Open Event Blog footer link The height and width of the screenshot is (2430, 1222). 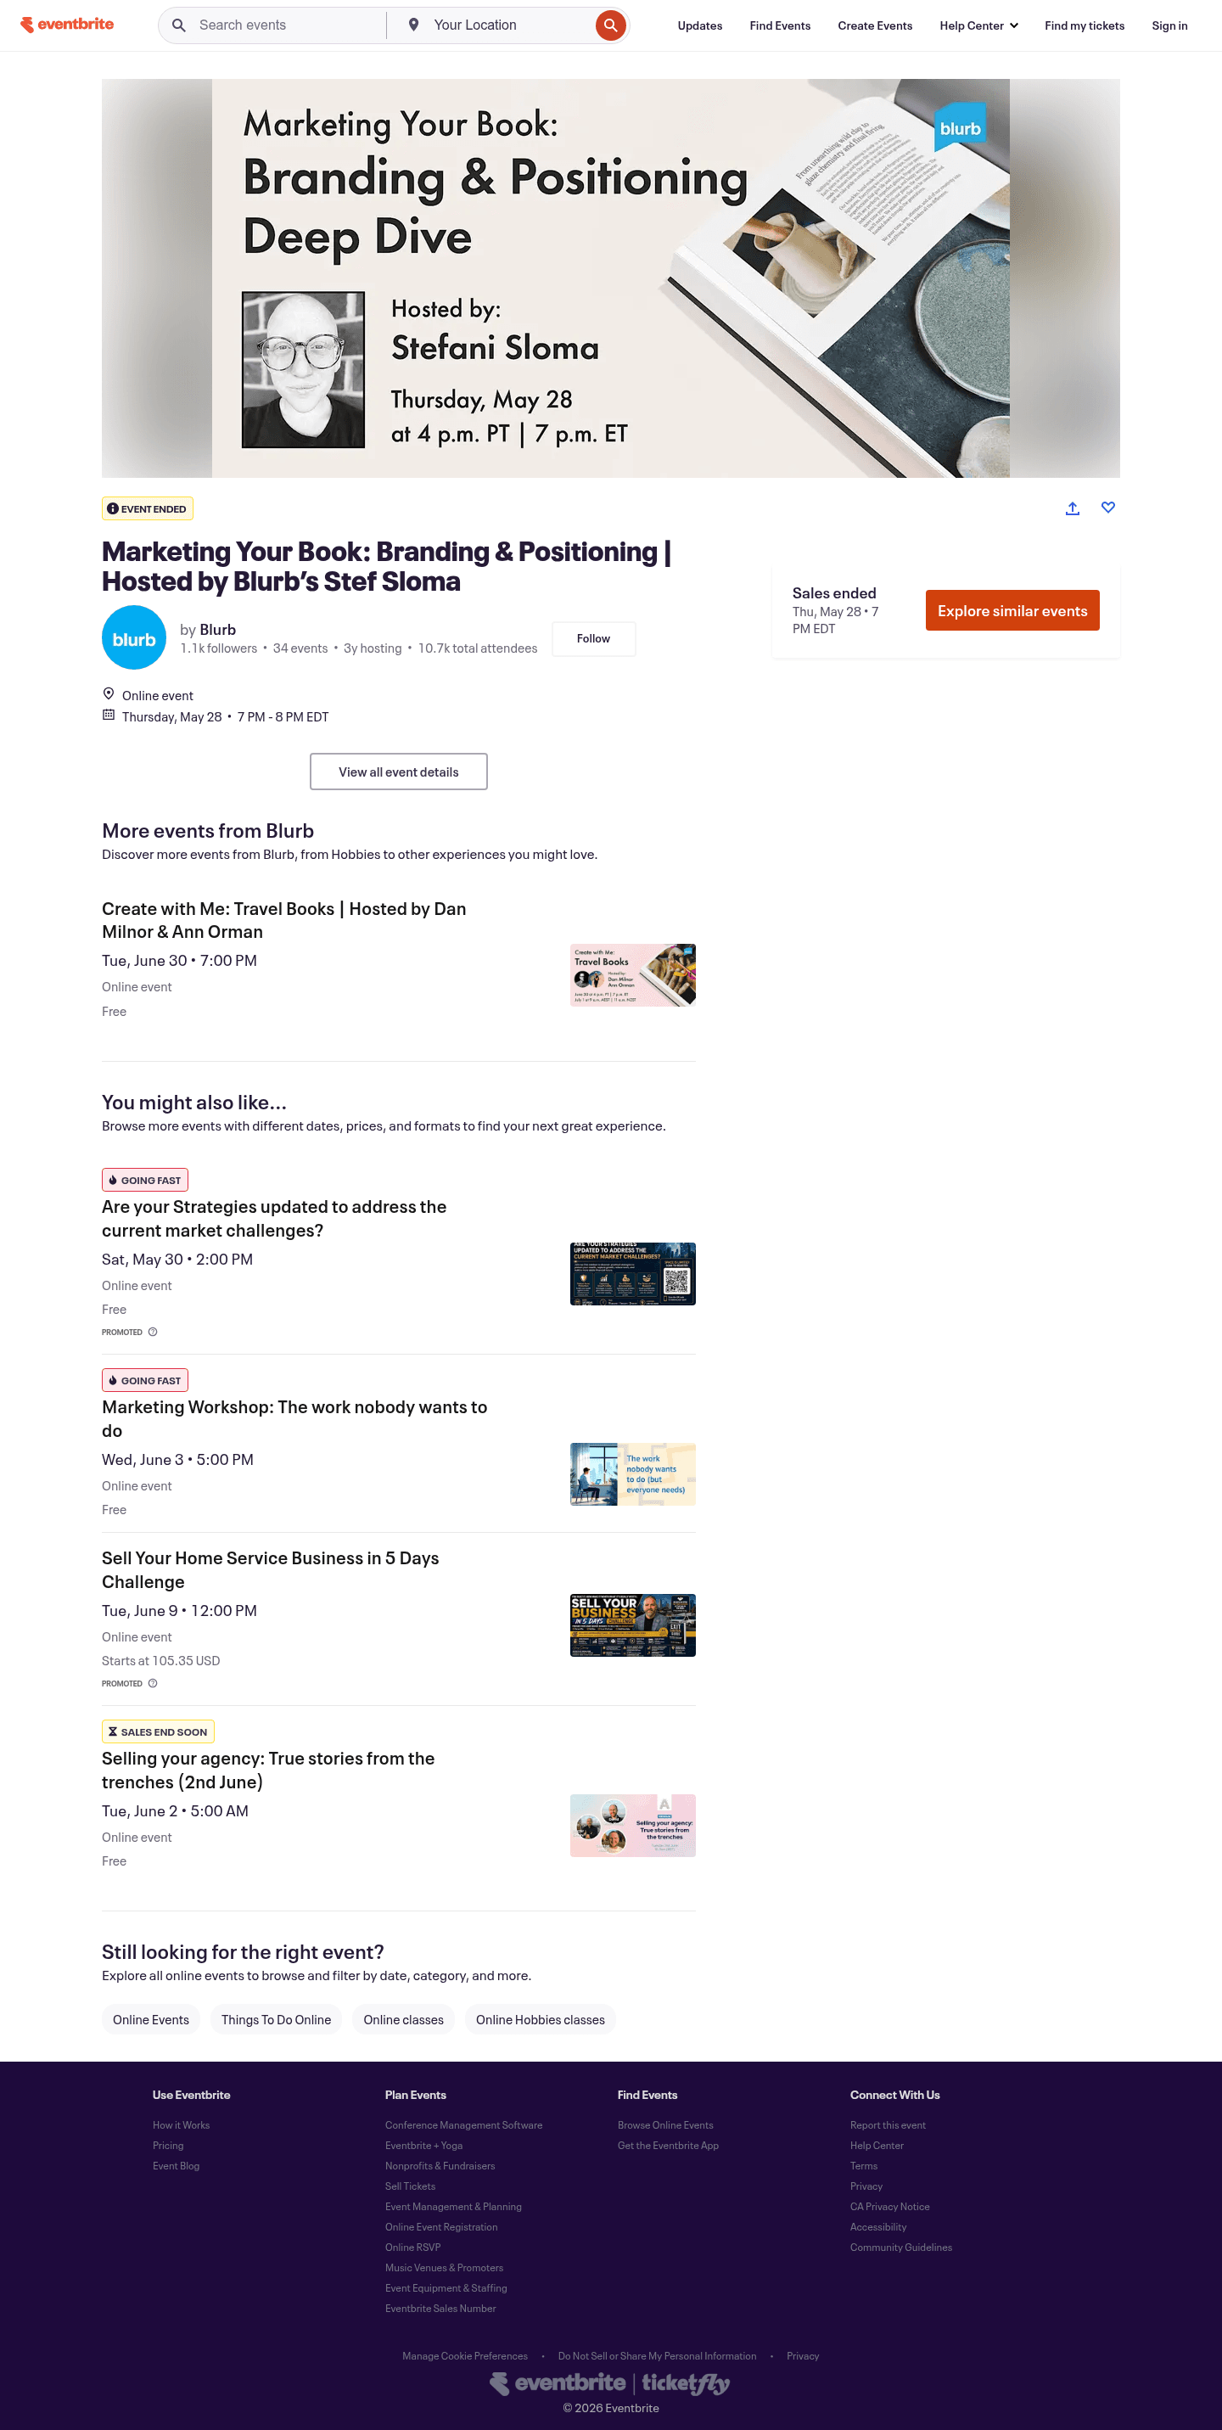(x=177, y=2166)
